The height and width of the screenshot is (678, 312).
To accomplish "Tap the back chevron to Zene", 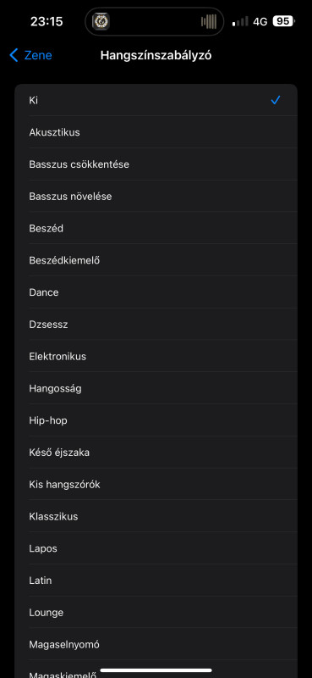I will coord(14,55).
